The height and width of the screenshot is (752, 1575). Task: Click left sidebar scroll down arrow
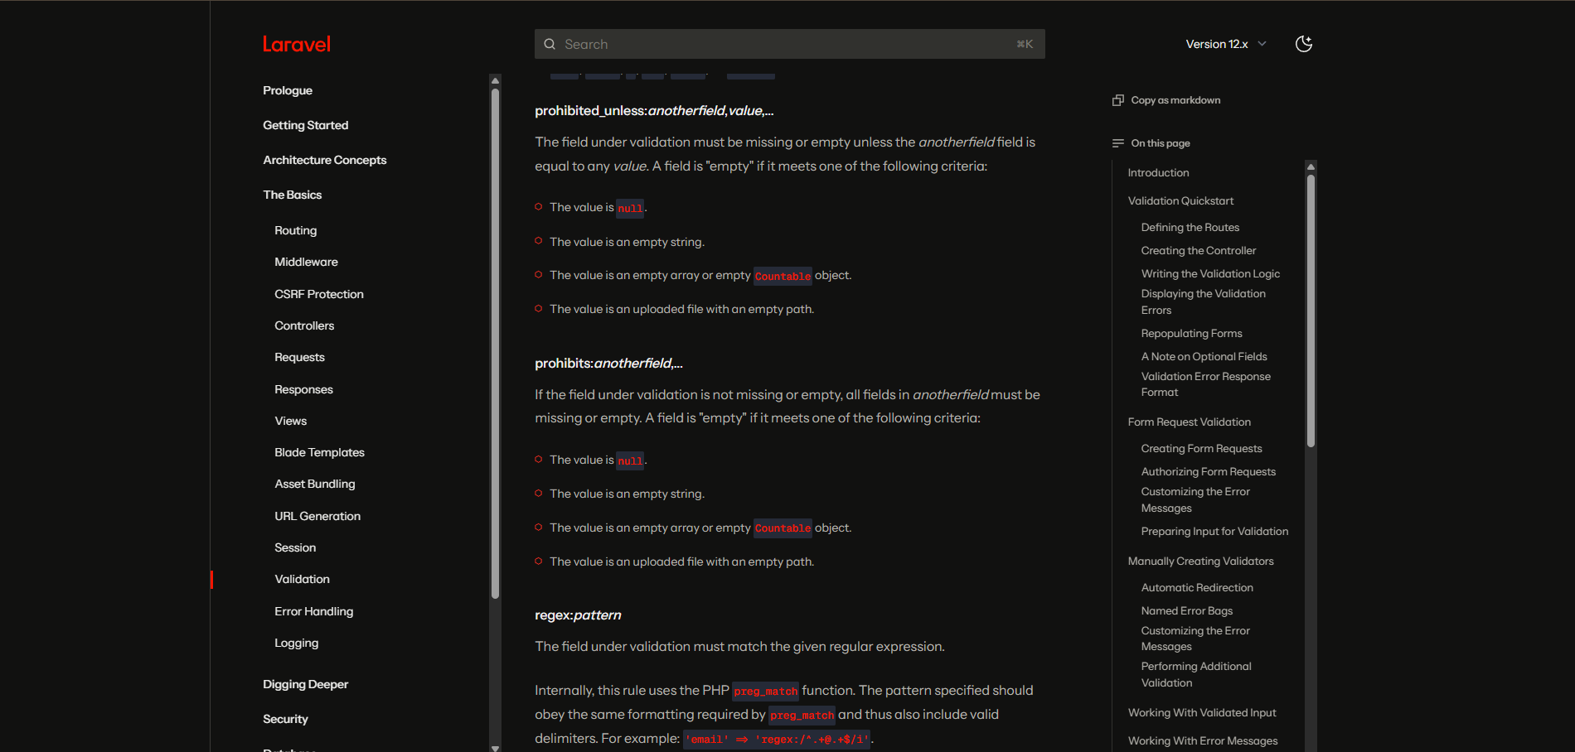point(495,747)
